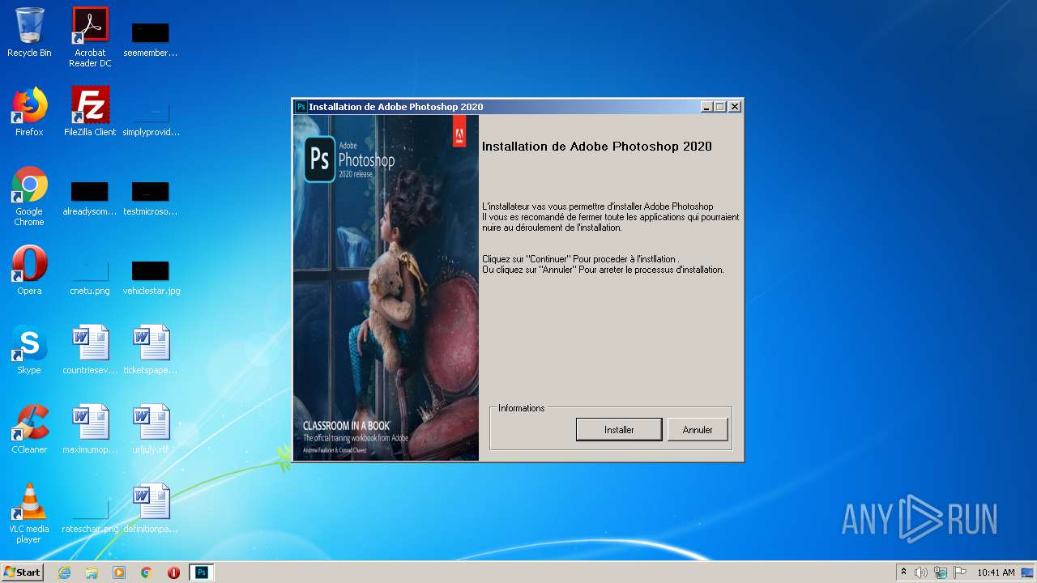Select the seemember desktop file

[151, 39]
